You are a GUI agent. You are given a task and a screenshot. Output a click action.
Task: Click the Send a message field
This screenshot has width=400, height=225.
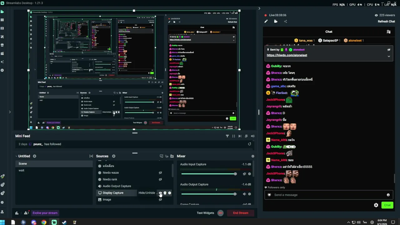coord(329,195)
